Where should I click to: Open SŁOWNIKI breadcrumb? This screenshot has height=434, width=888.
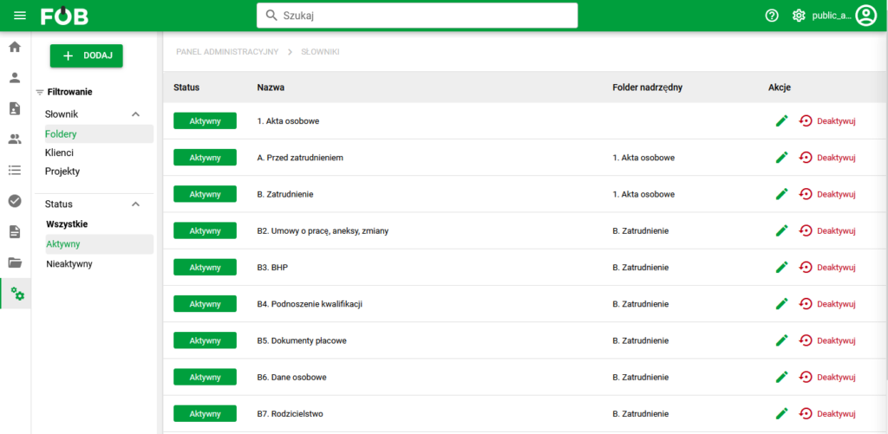tap(320, 52)
